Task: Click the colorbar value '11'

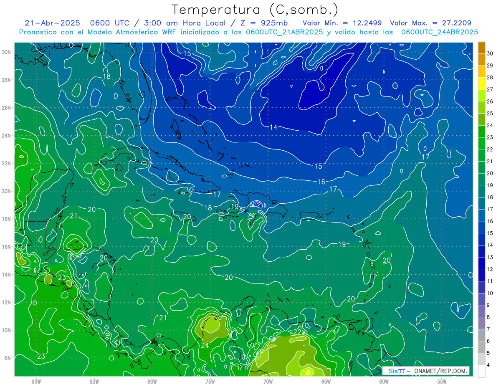Action: click(x=490, y=281)
